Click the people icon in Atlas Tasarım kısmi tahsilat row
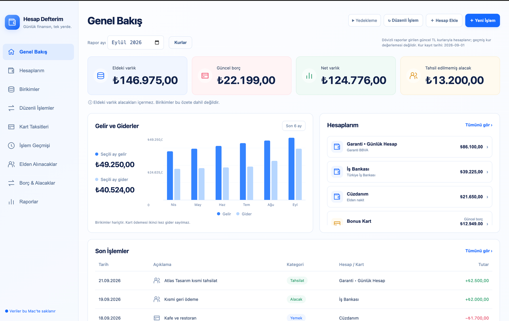 157,281
